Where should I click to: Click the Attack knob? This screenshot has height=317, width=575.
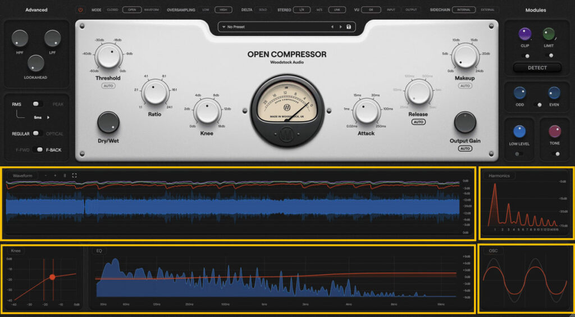pyautogui.click(x=366, y=111)
